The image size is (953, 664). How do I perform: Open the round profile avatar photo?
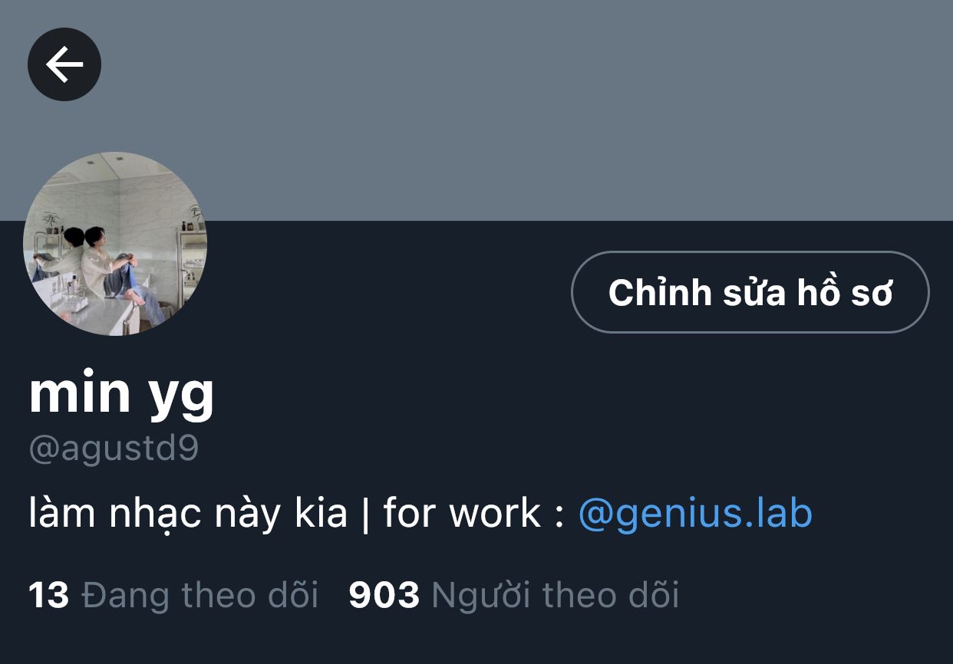pos(115,244)
